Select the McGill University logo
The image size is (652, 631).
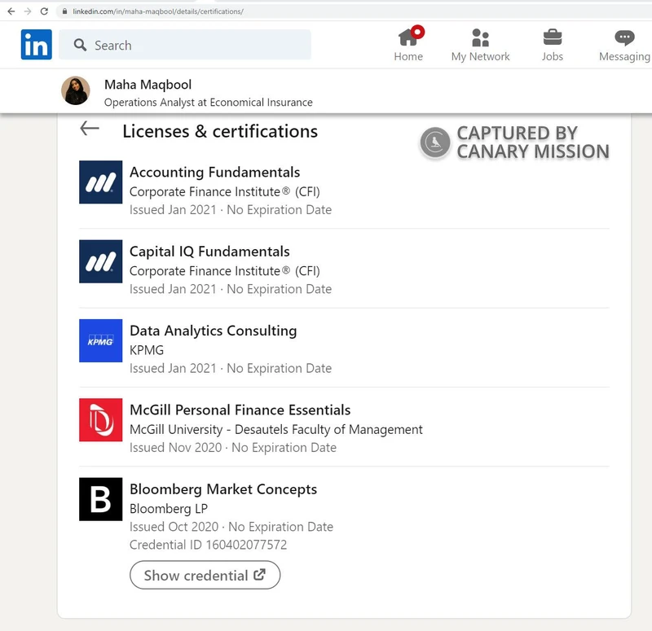click(100, 419)
